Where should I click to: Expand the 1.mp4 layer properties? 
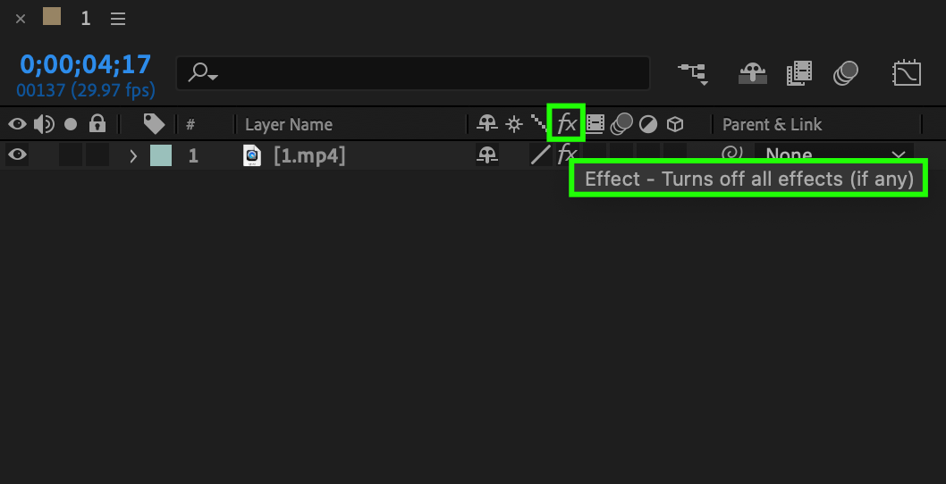coord(133,156)
